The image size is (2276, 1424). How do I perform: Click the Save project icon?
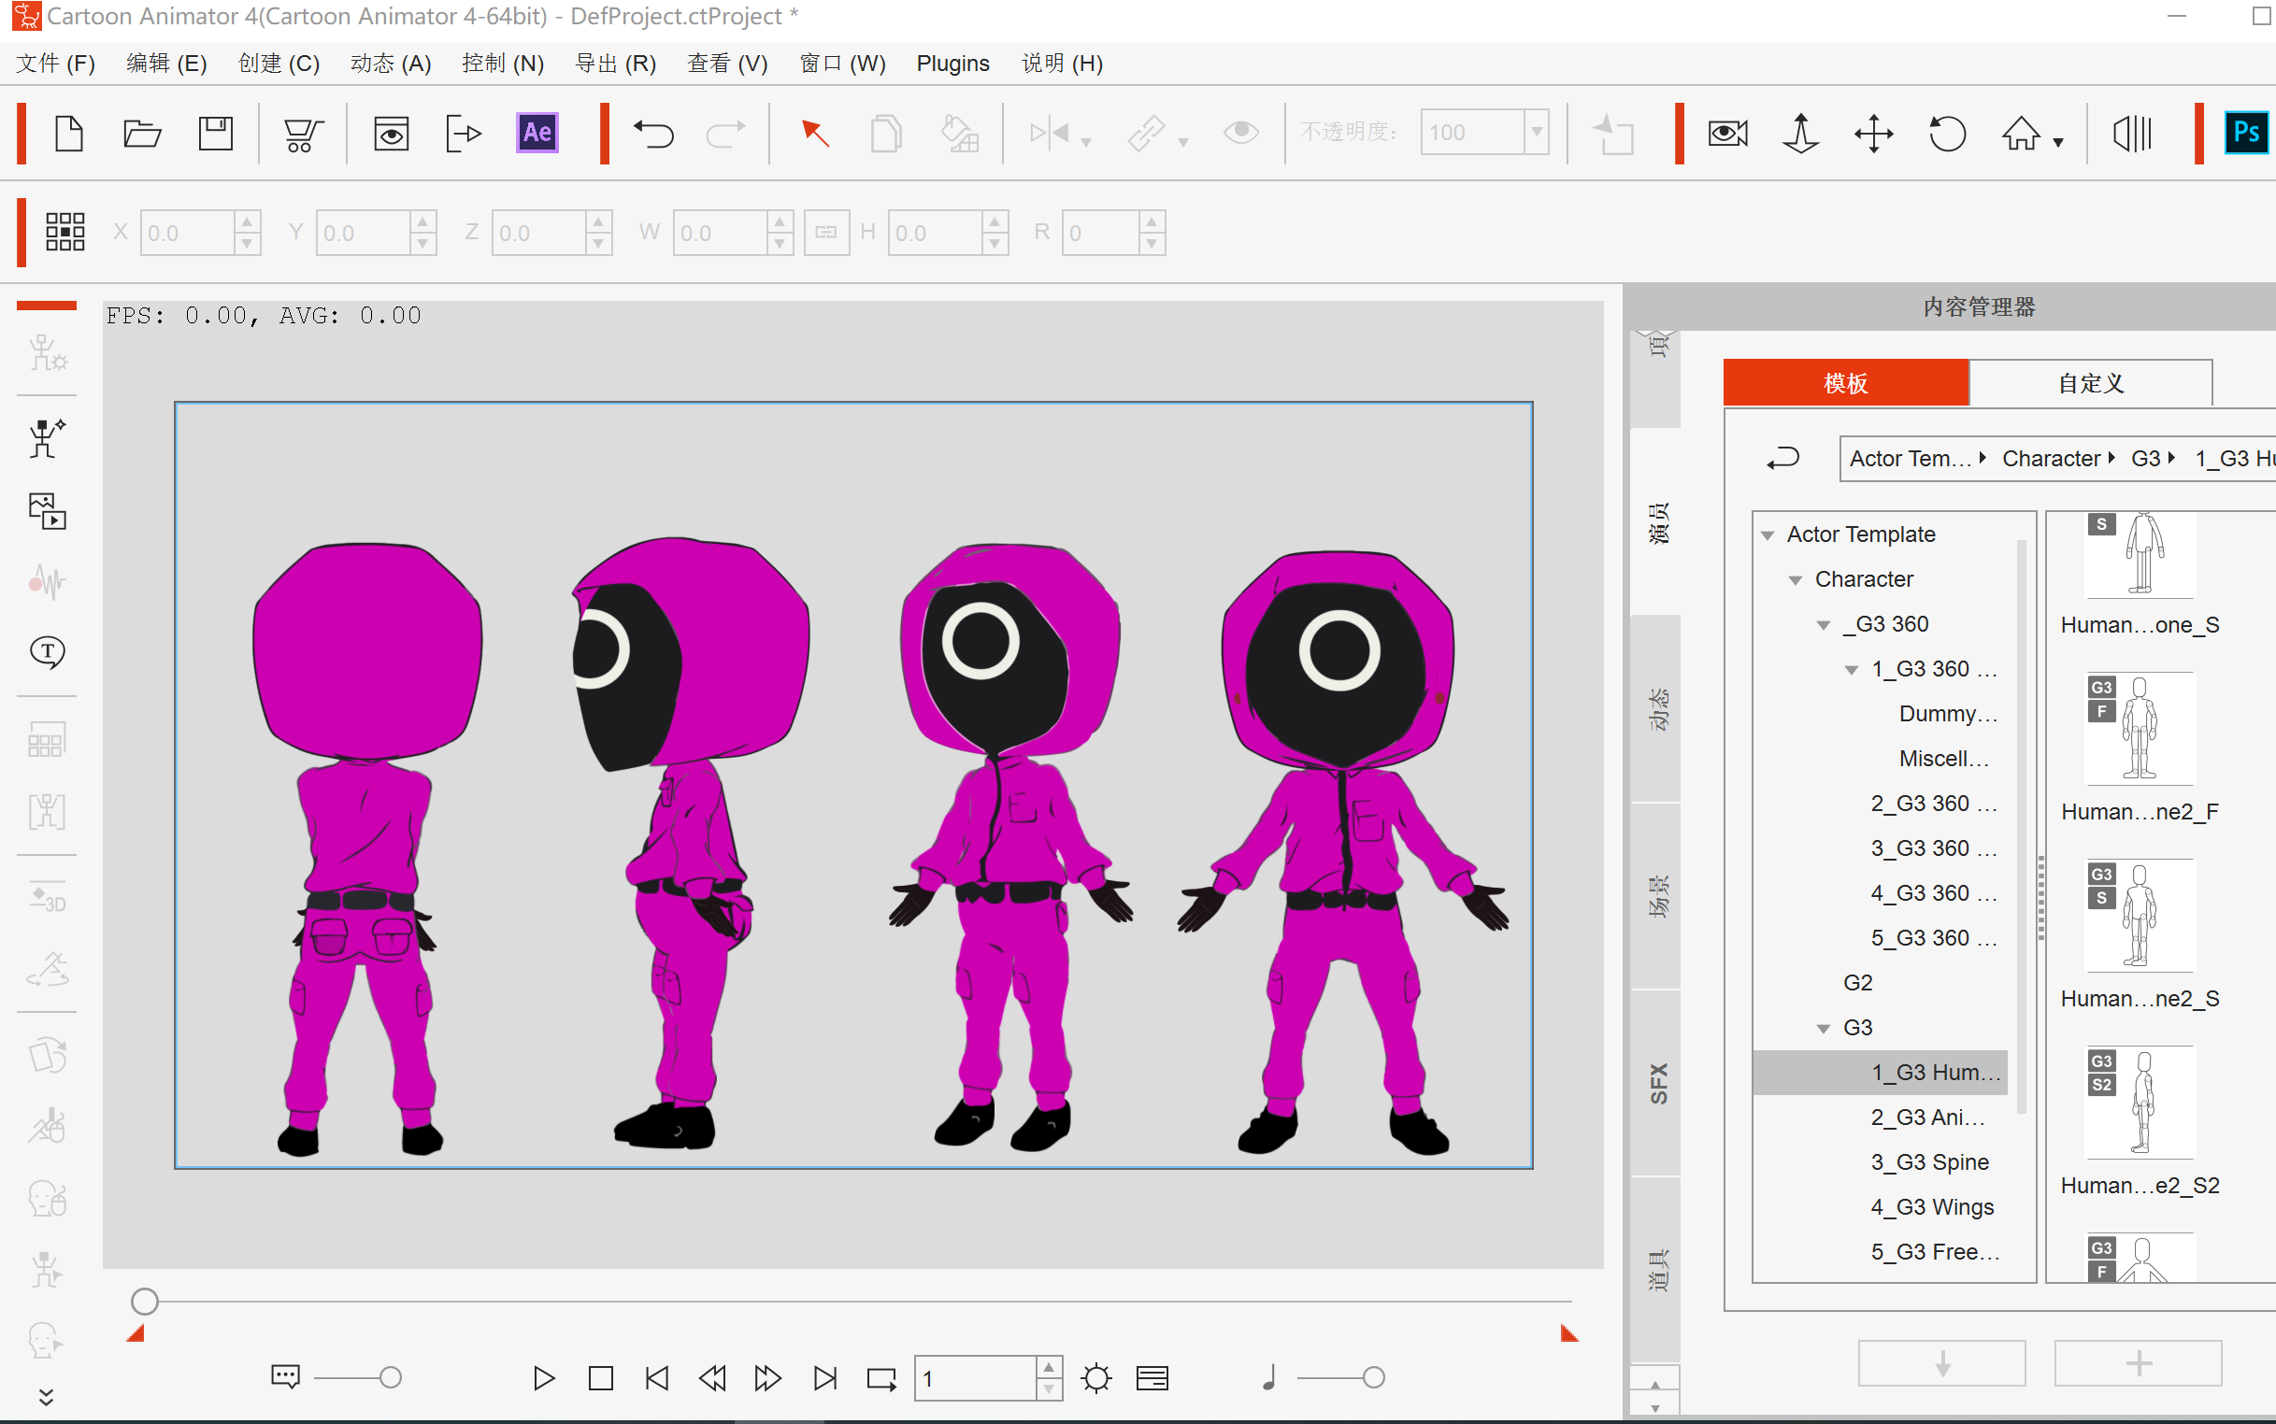point(216,134)
